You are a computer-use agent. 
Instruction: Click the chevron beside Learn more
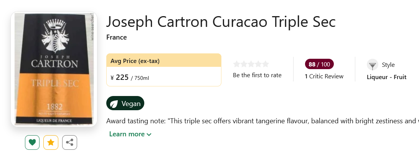[149, 134]
